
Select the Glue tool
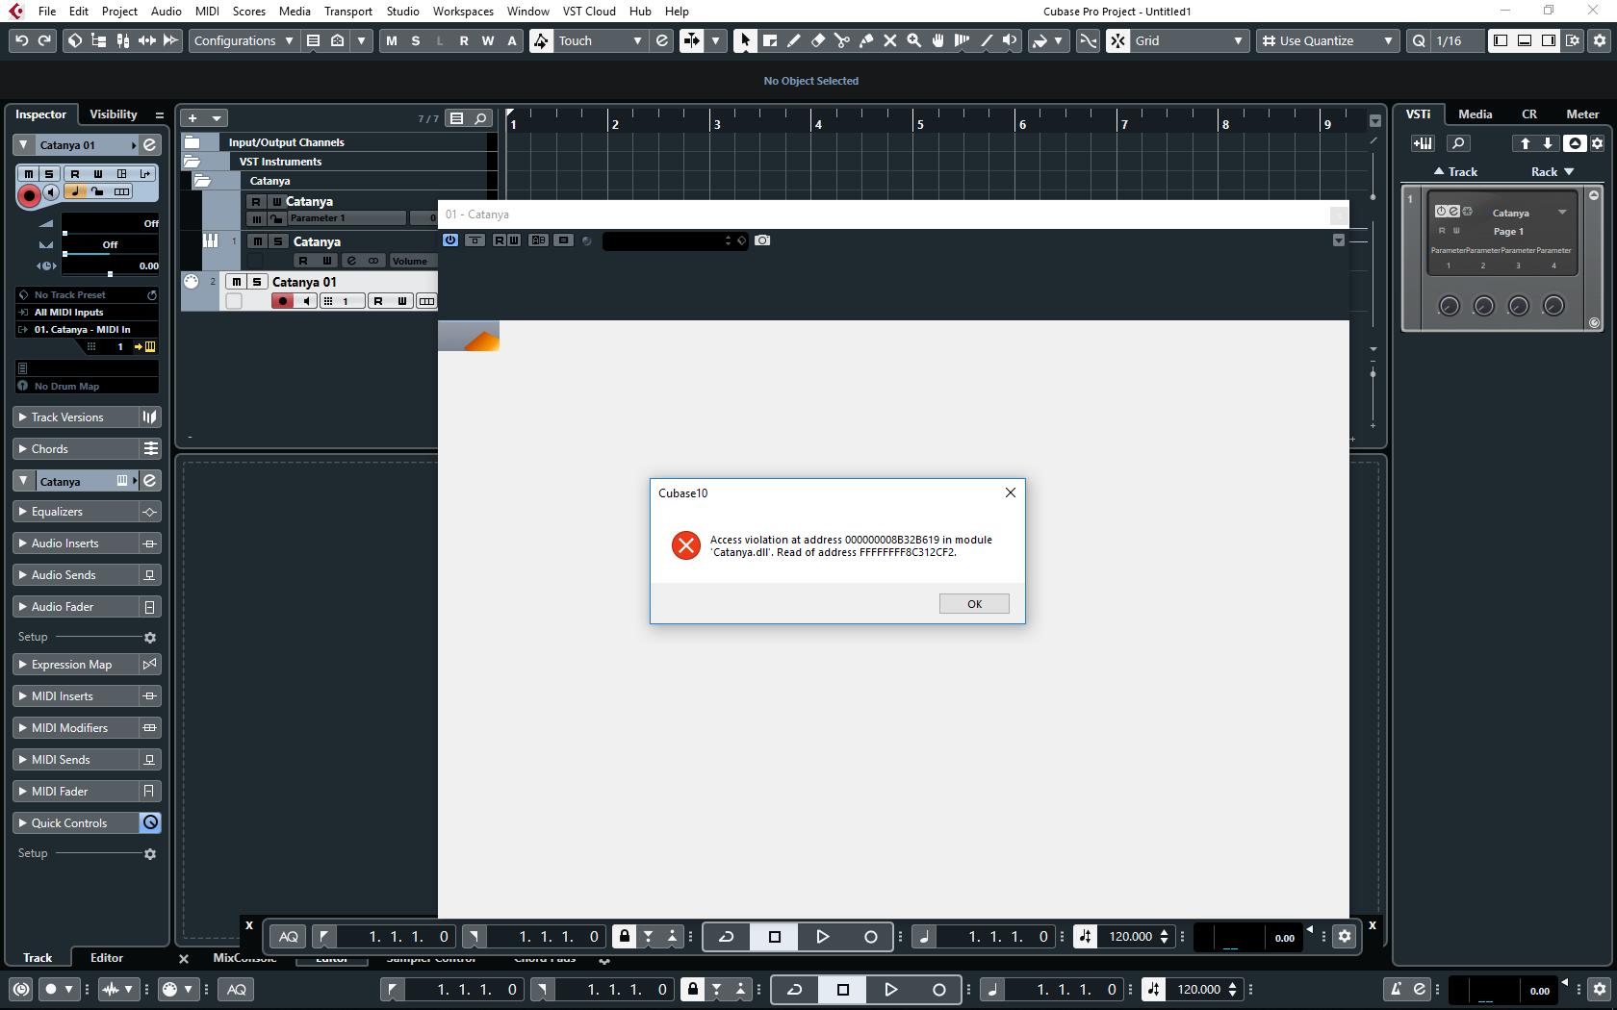pos(866,40)
